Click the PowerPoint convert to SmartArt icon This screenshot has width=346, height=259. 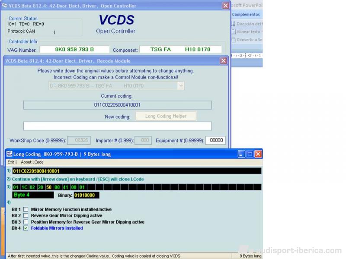(x=234, y=40)
